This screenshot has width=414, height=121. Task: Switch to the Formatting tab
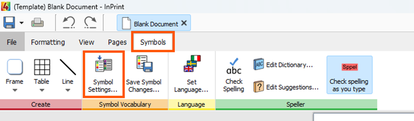tap(48, 42)
